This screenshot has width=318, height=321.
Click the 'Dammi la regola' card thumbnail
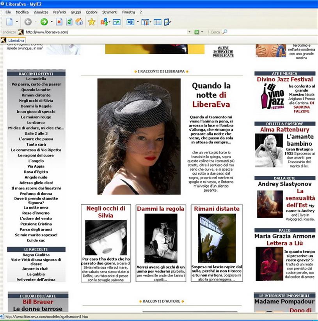click(161, 238)
